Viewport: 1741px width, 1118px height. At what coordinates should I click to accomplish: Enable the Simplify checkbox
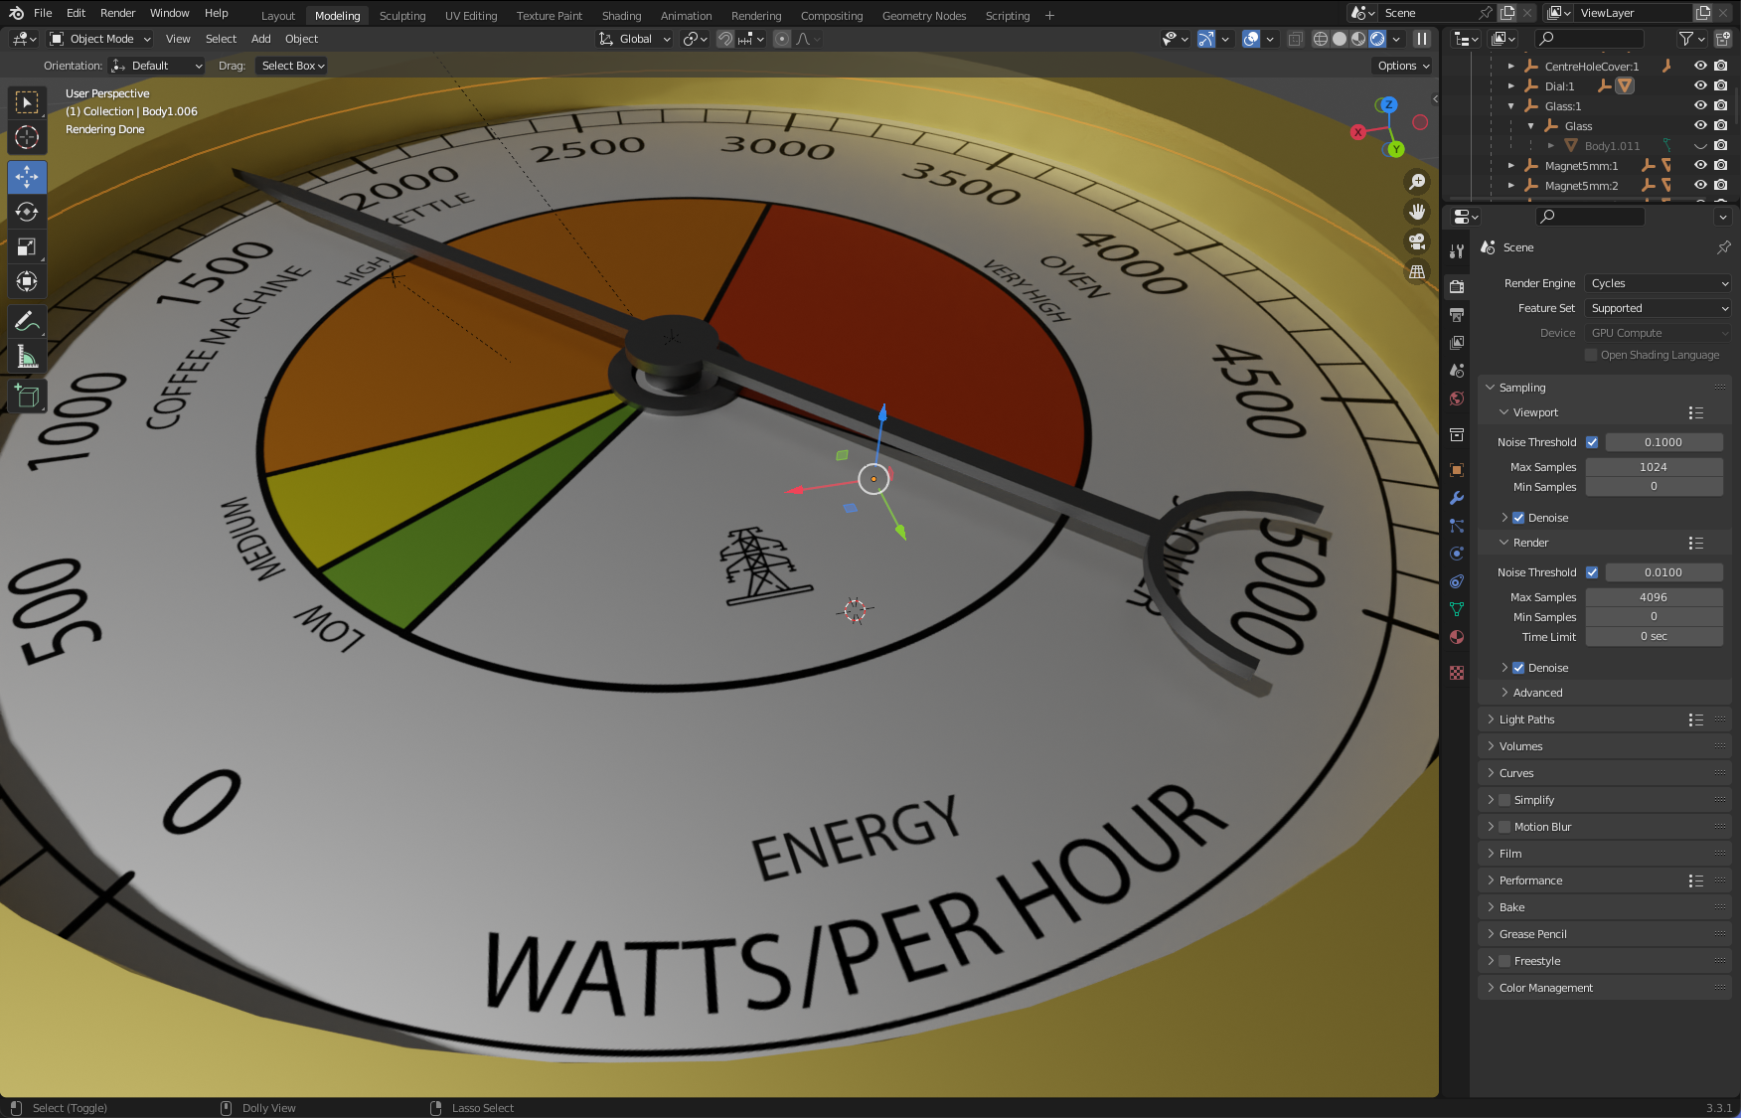click(x=1504, y=800)
